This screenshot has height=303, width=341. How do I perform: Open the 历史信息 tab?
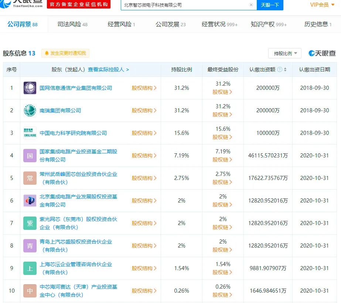318,24
